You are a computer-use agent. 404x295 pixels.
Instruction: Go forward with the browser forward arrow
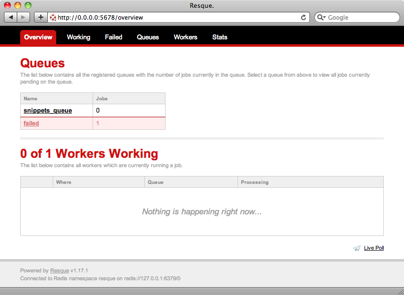click(24, 17)
